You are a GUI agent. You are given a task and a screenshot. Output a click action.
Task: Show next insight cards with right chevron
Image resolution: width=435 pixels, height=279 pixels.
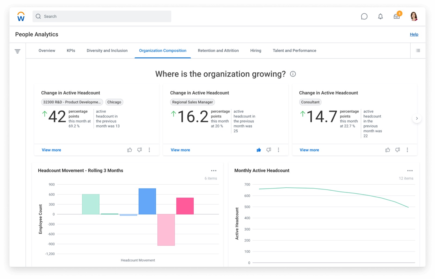tap(417, 119)
